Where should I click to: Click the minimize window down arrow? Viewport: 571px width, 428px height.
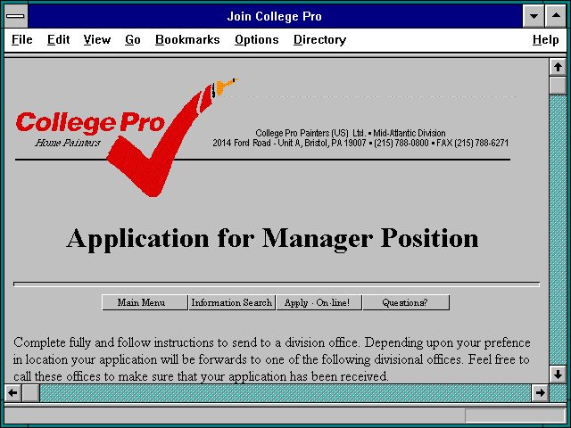tap(534, 16)
